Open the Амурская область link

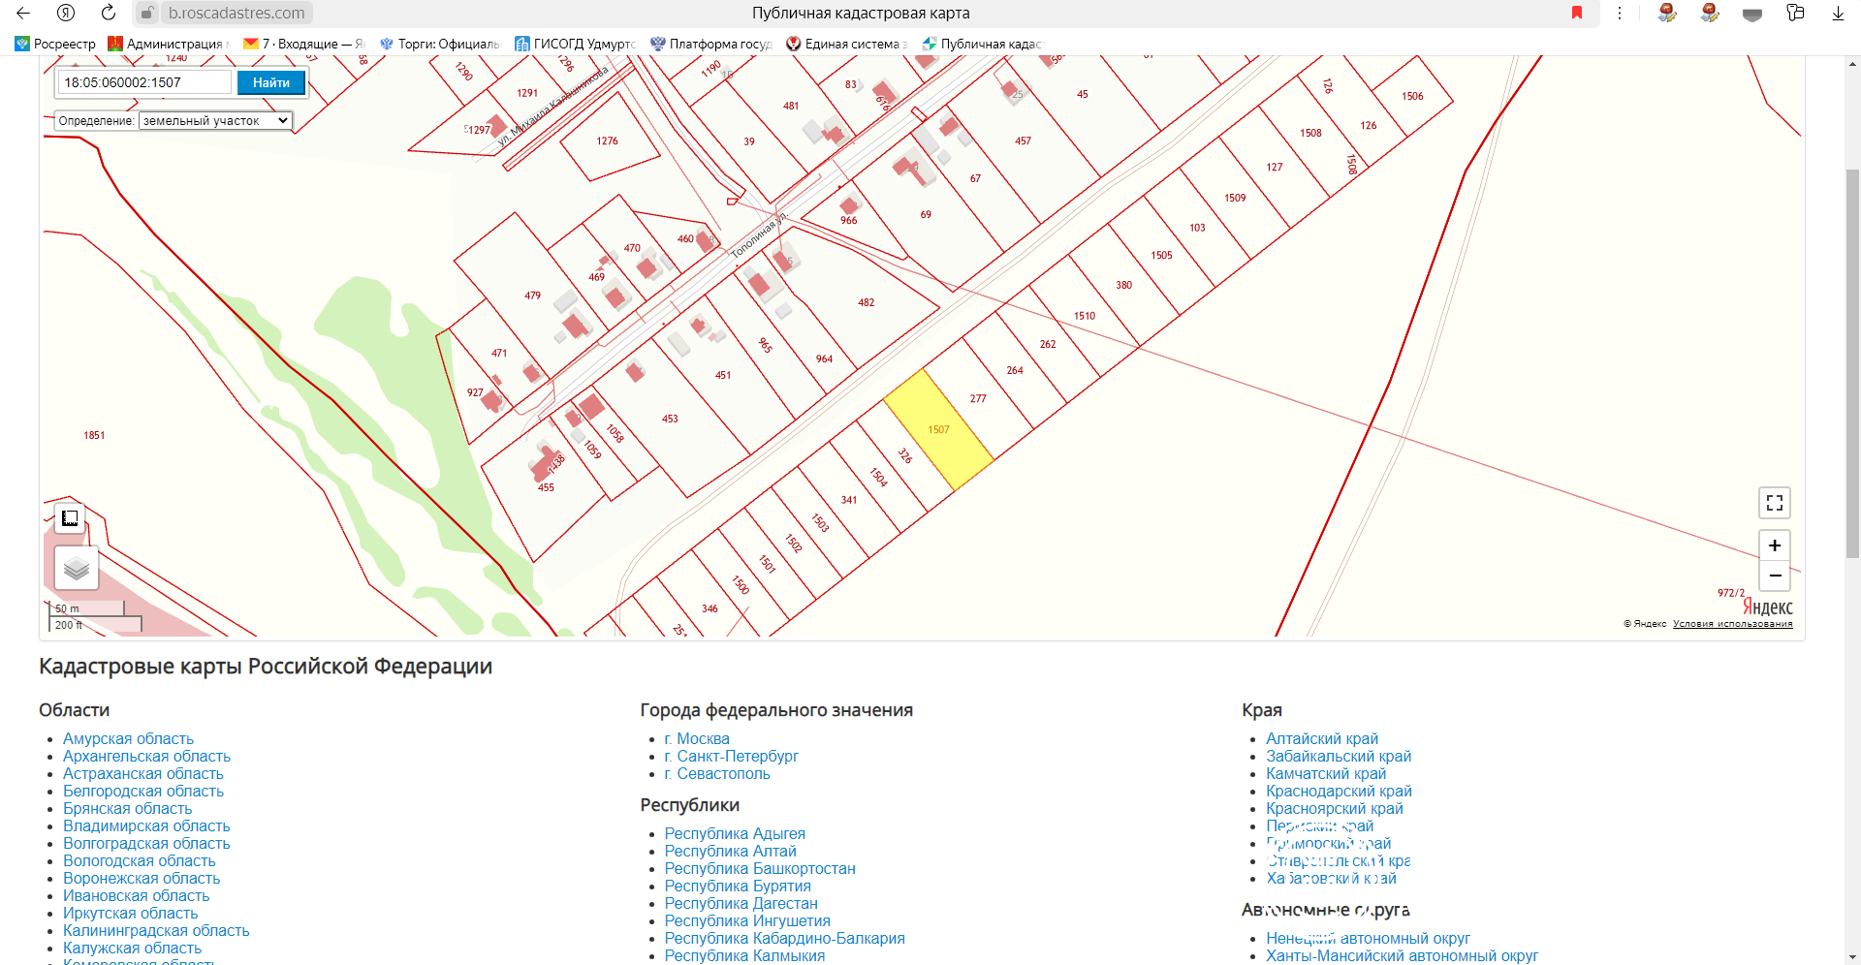coord(128,739)
